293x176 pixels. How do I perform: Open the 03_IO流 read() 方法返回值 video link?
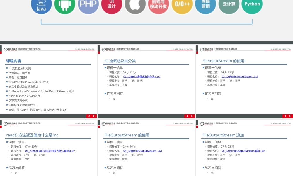(50, 151)
